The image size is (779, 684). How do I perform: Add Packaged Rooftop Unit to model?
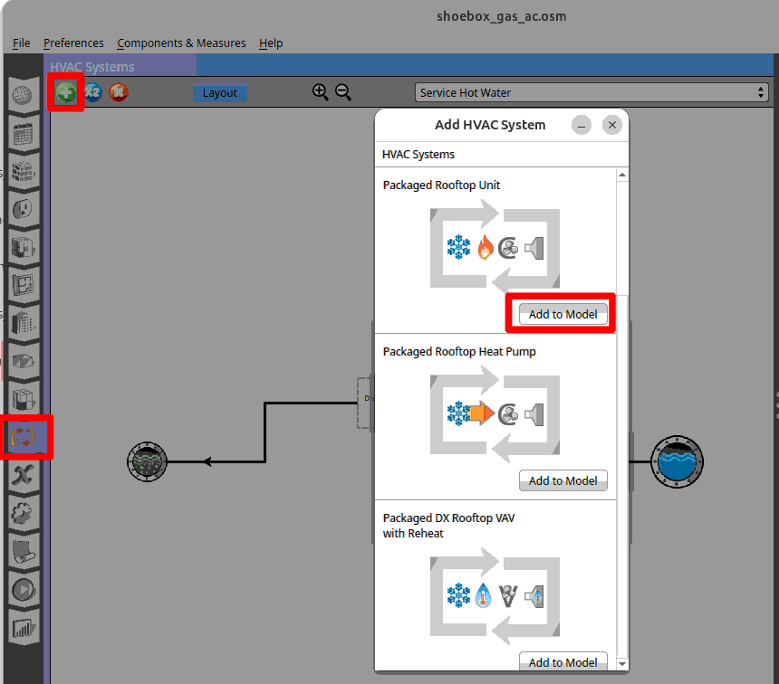pyautogui.click(x=563, y=314)
